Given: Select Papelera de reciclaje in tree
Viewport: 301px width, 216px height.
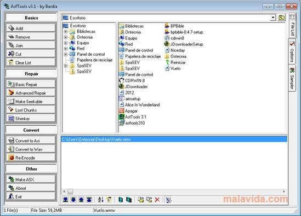Looking at the screenshot, I should point(91,60).
